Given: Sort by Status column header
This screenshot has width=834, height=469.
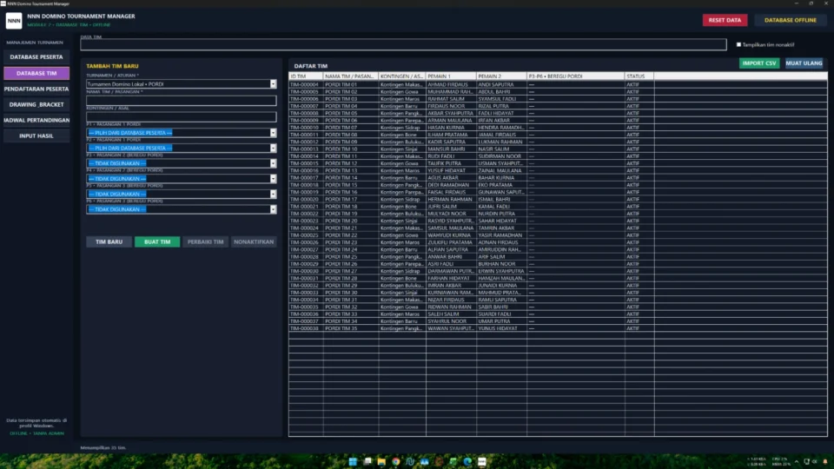Looking at the screenshot, I should click(639, 76).
